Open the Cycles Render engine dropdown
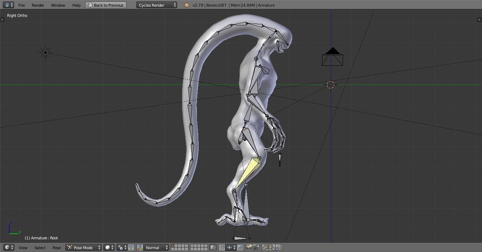The height and width of the screenshot is (252, 482). [x=157, y=5]
